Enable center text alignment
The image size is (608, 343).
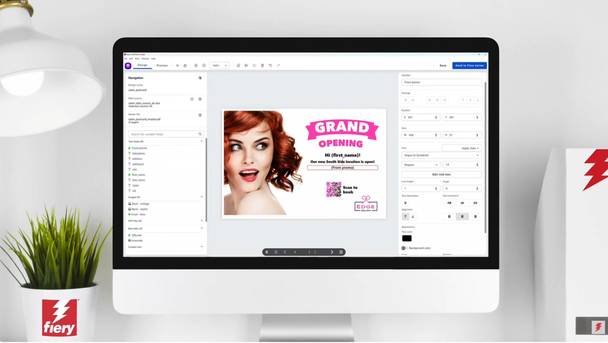[462, 217]
